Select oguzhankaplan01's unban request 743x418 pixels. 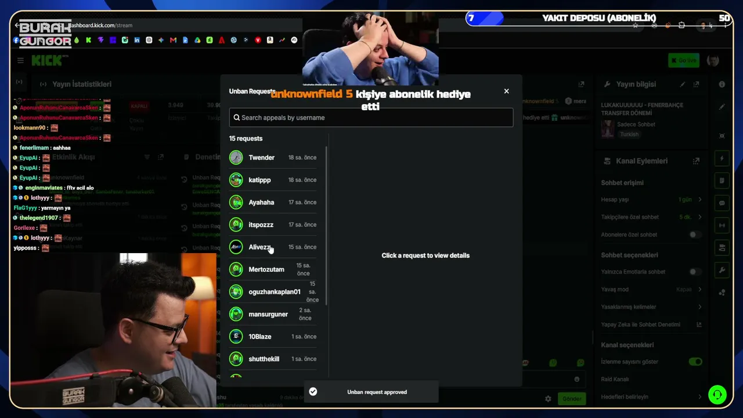(x=273, y=291)
